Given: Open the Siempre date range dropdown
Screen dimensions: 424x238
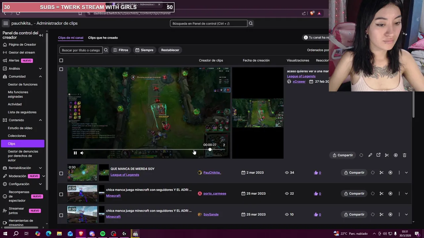Looking at the screenshot, I should [x=144, y=50].
